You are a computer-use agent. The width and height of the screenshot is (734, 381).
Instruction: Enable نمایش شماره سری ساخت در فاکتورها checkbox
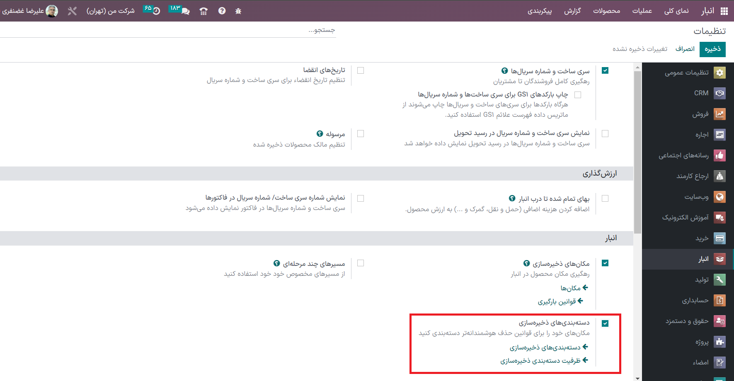(x=361, y=198)
